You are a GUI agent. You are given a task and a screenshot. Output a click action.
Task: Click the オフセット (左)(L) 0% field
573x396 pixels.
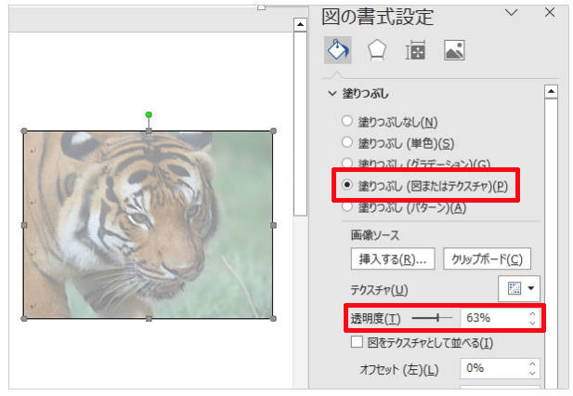pyautogui.click(x=492, y=368)
